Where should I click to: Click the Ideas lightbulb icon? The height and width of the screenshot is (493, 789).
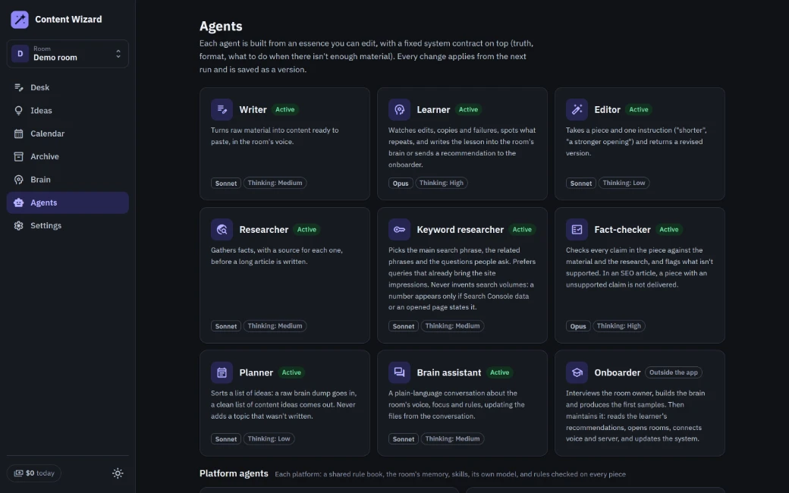pos(19,111)
